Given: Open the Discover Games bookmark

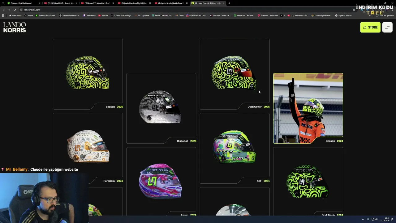Looking at the screenshot, I should click(220, 15).
